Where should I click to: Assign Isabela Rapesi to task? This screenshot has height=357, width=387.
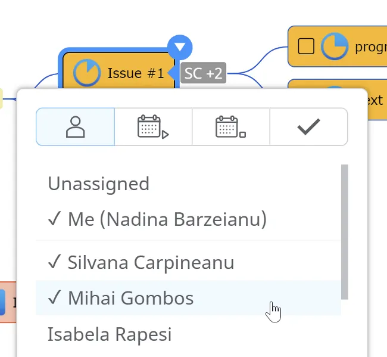coord(110,334)
